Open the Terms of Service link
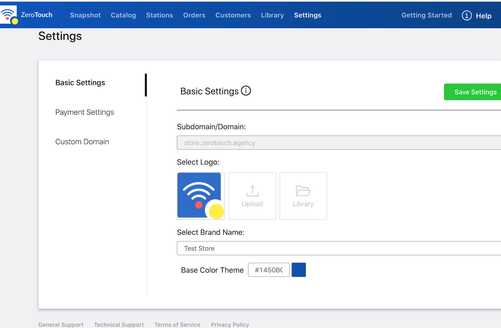Screen dimensions: 501x328 (x=177, y=325)
